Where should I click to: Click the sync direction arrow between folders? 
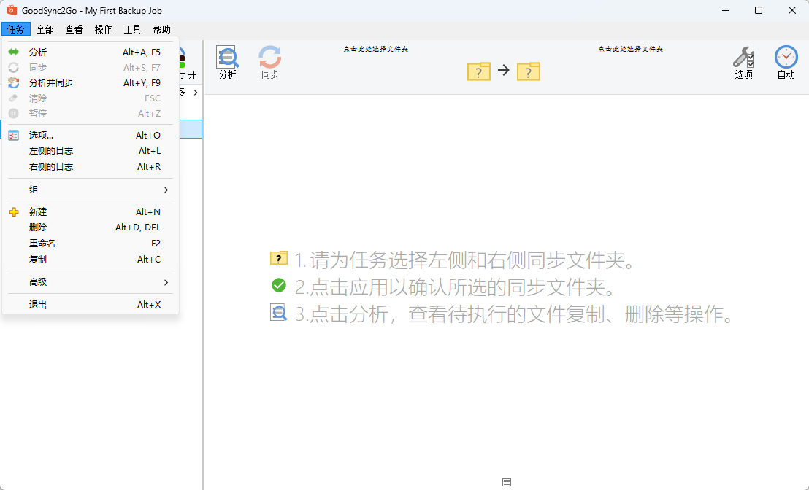(504, 70)
